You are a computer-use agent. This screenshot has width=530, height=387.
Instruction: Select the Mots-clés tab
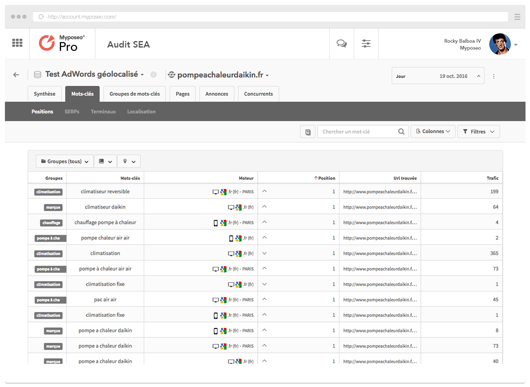(x=82, y=94)
